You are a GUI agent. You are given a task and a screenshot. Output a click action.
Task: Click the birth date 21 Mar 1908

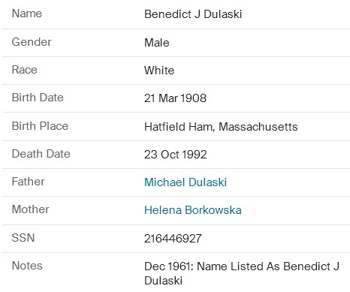(175, 98)
